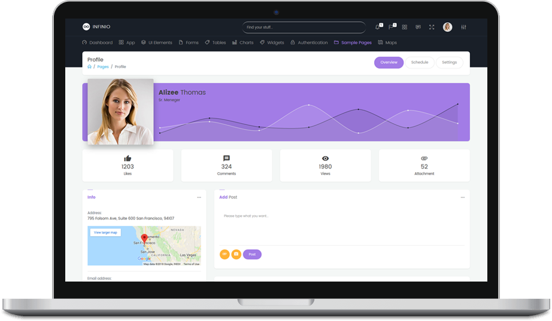
Task: Click the home breadcrumb icon
Action: [90, 67]
